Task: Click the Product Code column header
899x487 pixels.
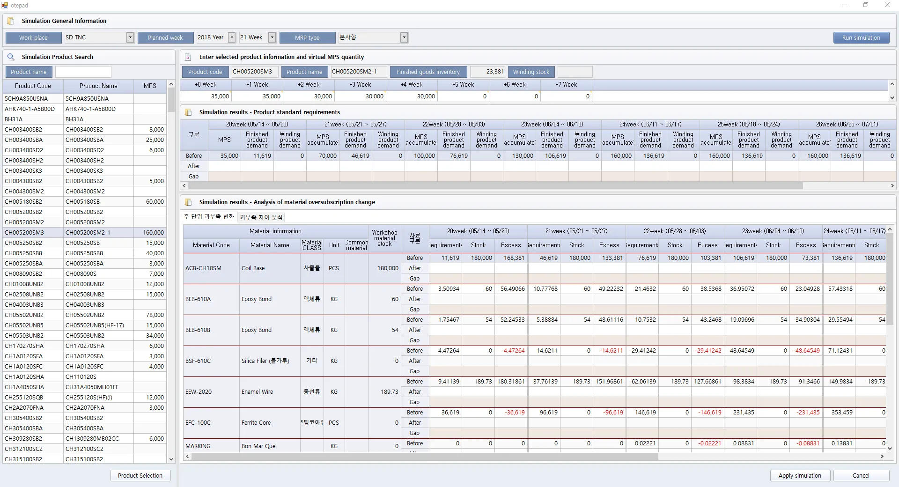Action: [33, 86]
